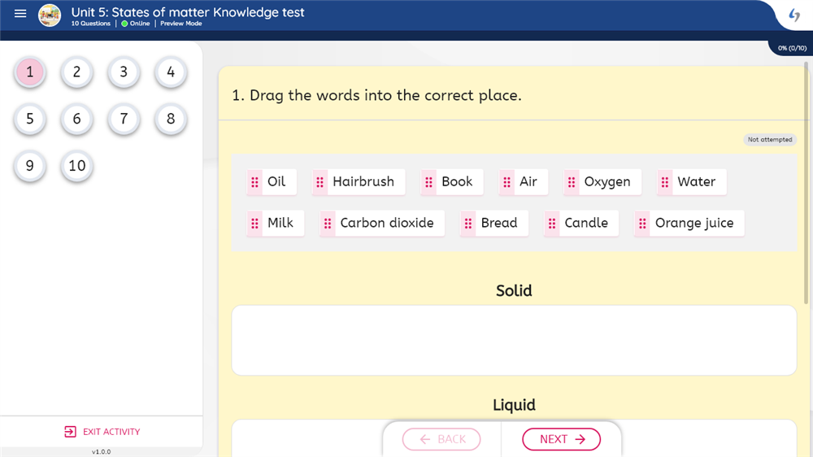The image size is (813, 457).
Task: Click drag handle of Hairbrush
Action: pyautogui.click(x=320, y=182)
